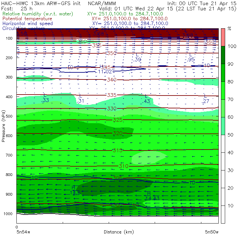Click the '325' isentrope contour label
The height and width of the screenshot is (238, 238).
pyautogui.click(x=118, y=120)
